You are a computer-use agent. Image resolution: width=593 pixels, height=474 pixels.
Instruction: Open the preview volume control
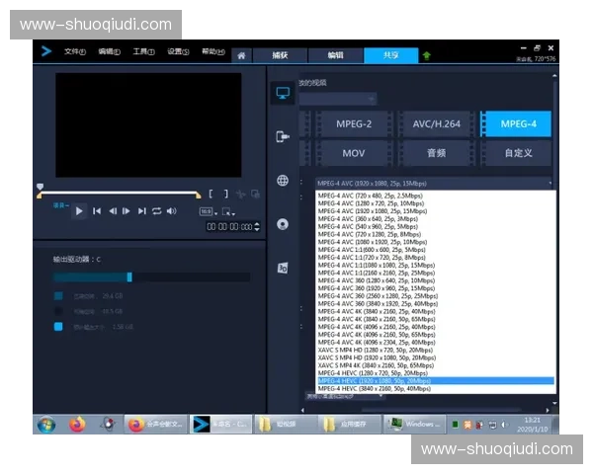pos(172,211)
